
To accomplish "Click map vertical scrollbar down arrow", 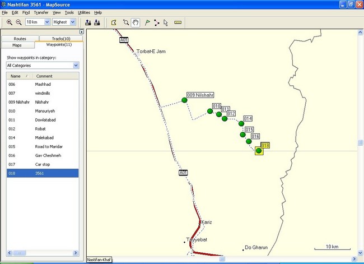I will [360, 253].
